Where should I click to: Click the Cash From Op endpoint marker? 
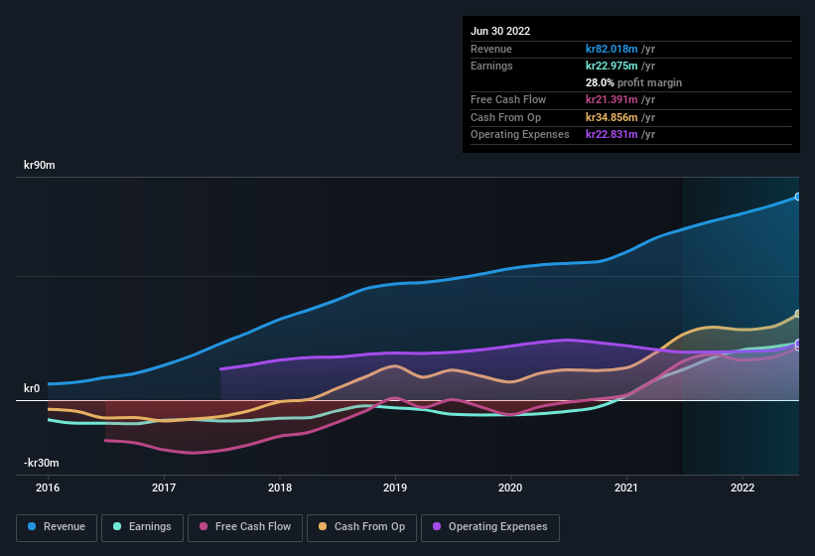[x=798, y=314]
